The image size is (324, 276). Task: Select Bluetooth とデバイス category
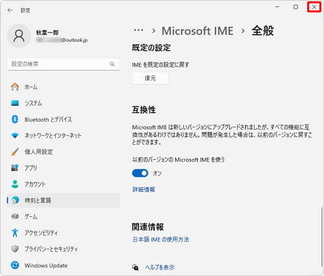64,119
